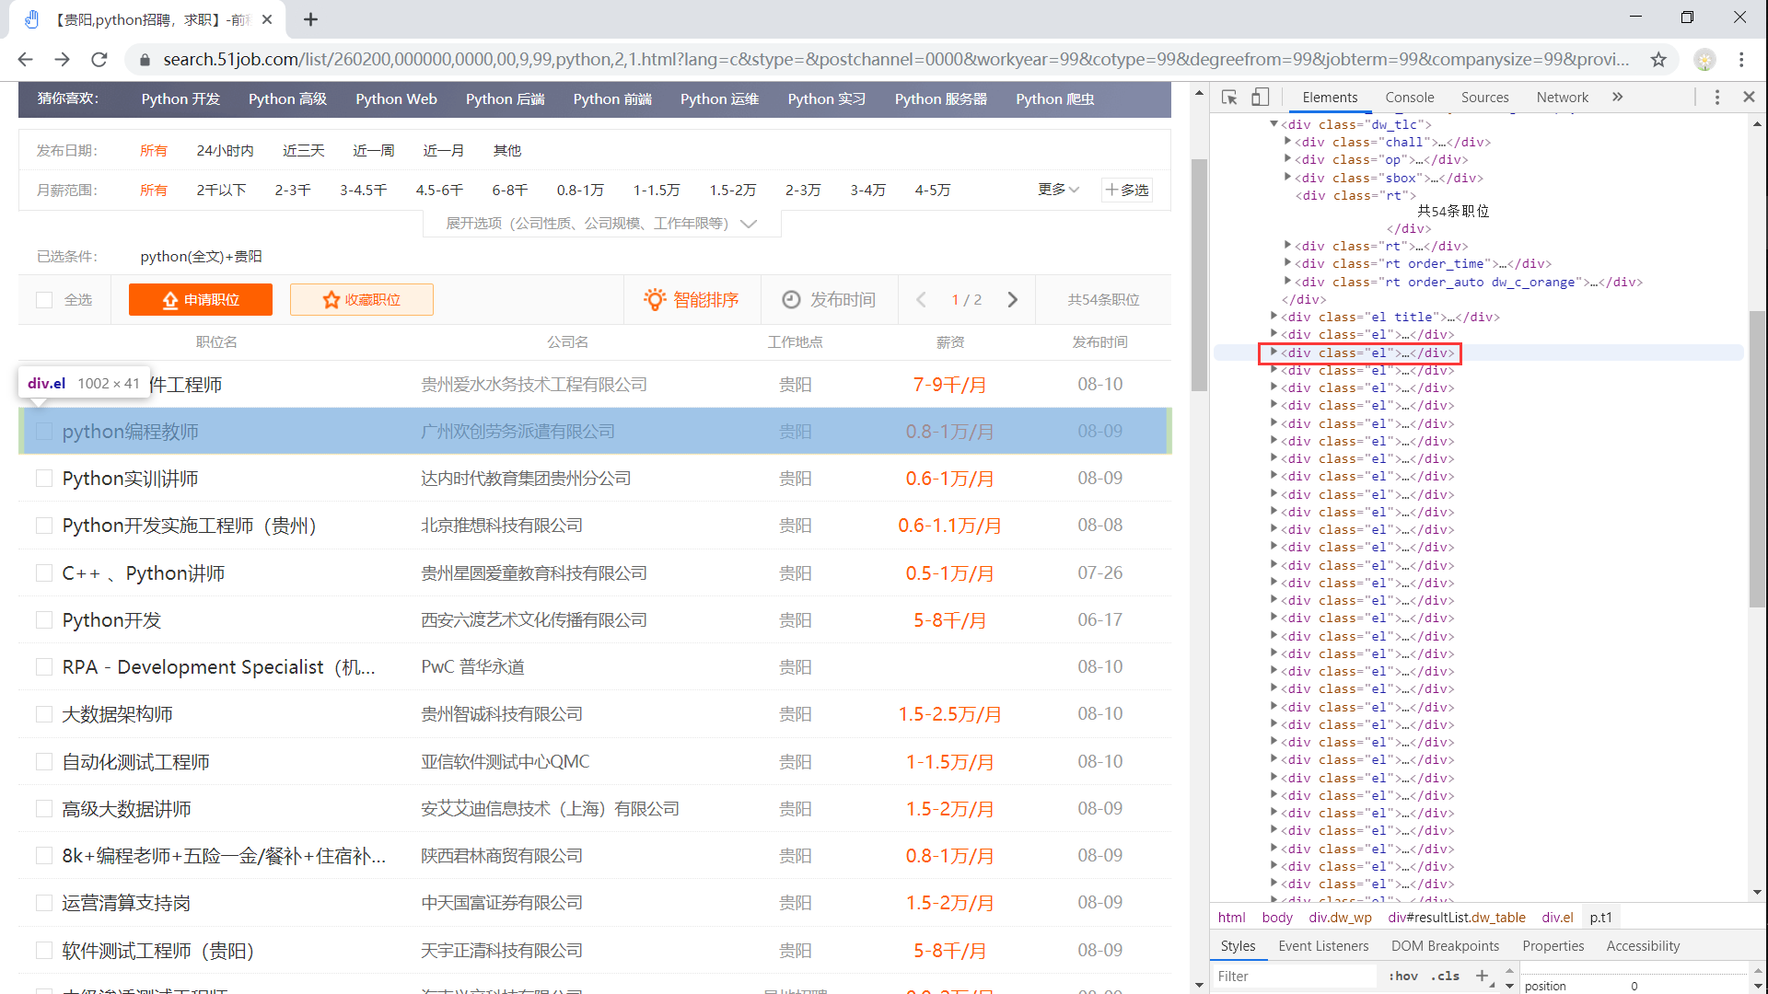Click the 申请职位 apply button
Image resolution: width=1768 pixels, height=994 pixels.
click(x=200, y=299)
